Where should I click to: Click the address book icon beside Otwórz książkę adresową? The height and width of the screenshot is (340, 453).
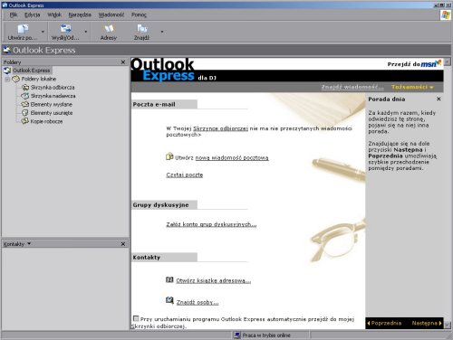(169, 279)
